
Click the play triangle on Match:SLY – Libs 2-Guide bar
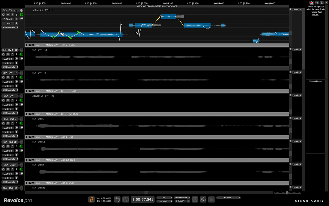[x=27, y=45]
